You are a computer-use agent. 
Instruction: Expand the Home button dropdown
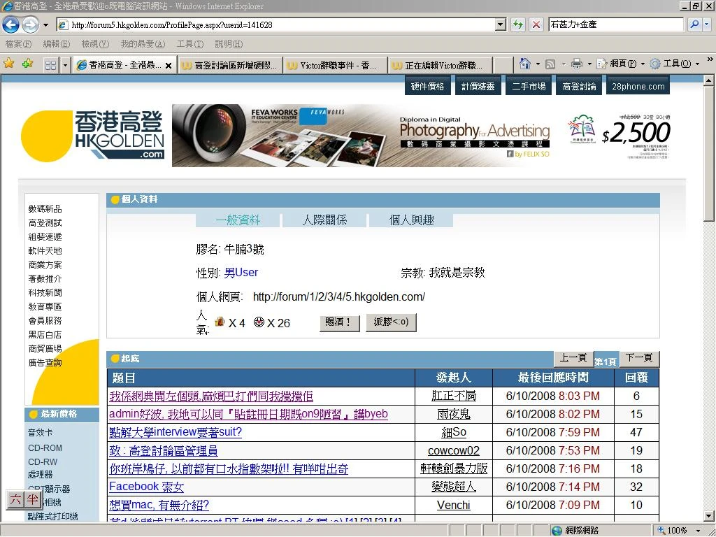pos(538,64)
